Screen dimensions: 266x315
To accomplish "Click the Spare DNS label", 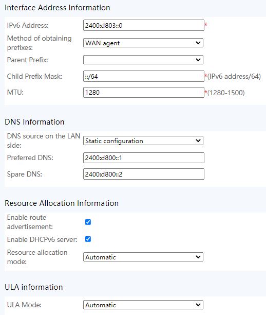I will click(x=25, y=174).
